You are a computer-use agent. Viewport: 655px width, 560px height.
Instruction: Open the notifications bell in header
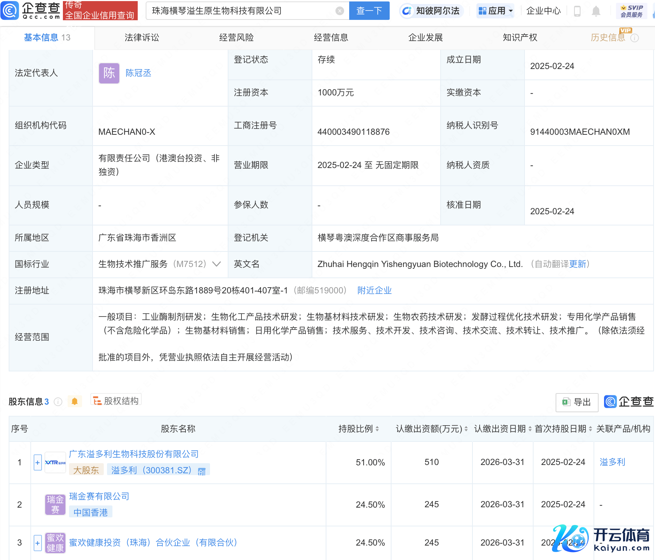click(596, 11)
